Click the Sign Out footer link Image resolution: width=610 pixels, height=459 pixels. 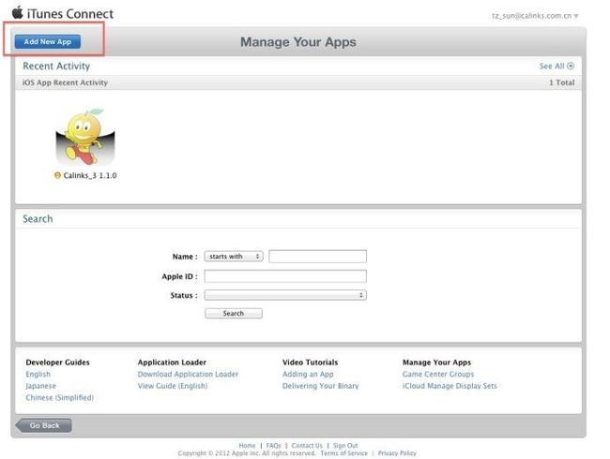click(345, 445)
